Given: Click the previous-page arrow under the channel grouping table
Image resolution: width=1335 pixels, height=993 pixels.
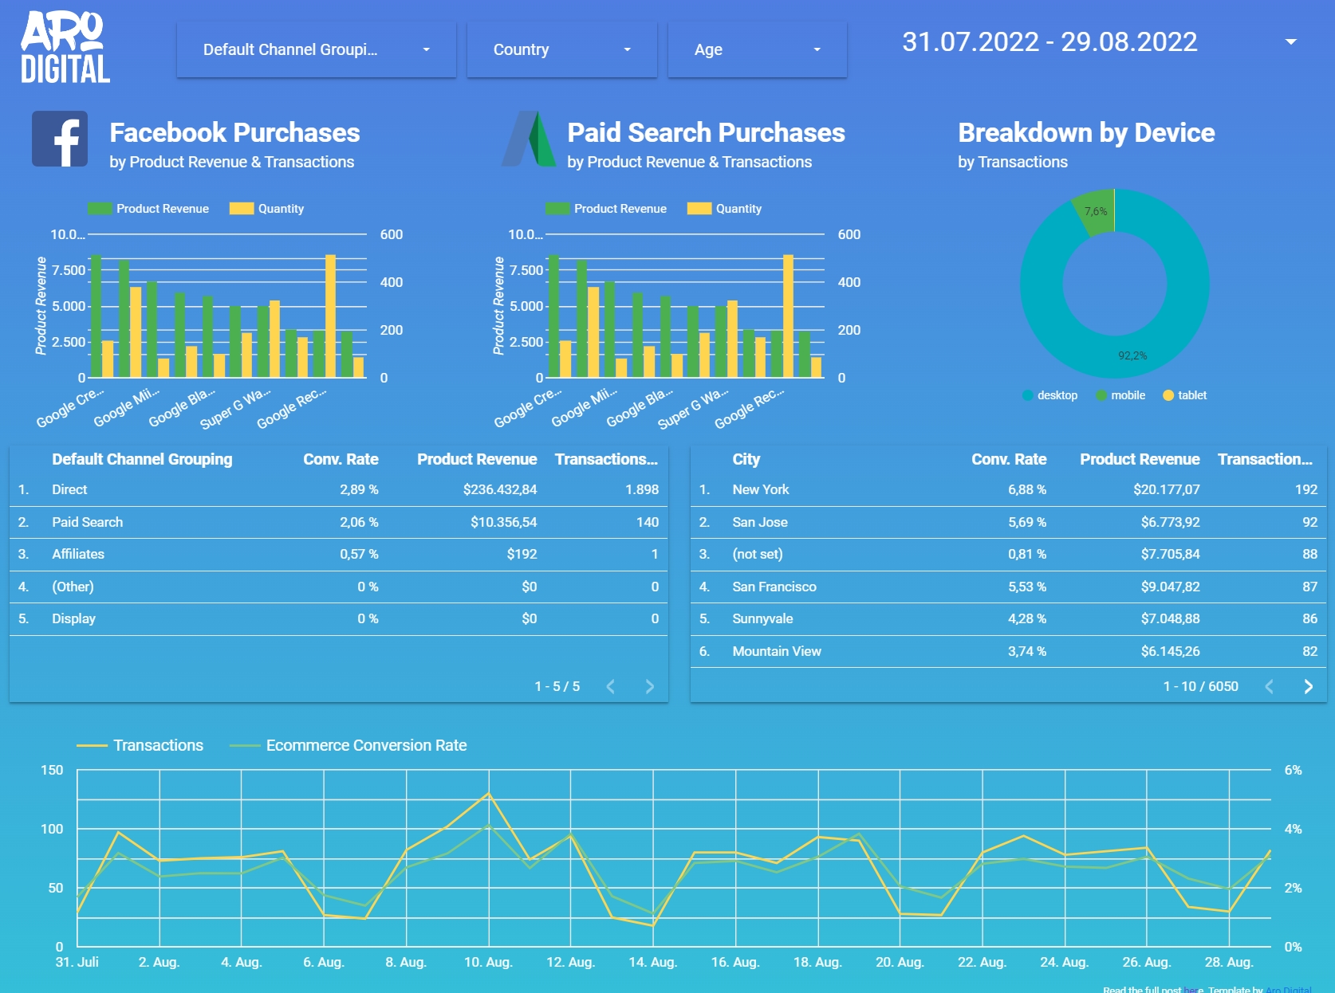Looking at the screenshot, I should pos(611,685).
